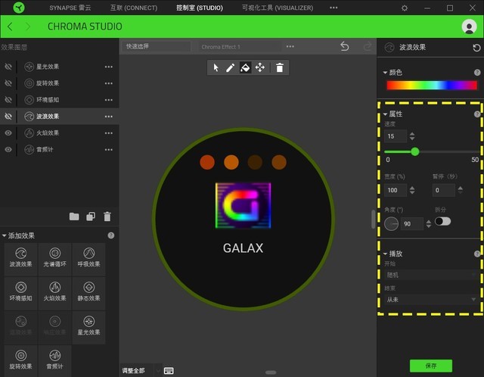
Task: Open Chroma Effect 1 options ellipsis
Action: click(290, 47)
